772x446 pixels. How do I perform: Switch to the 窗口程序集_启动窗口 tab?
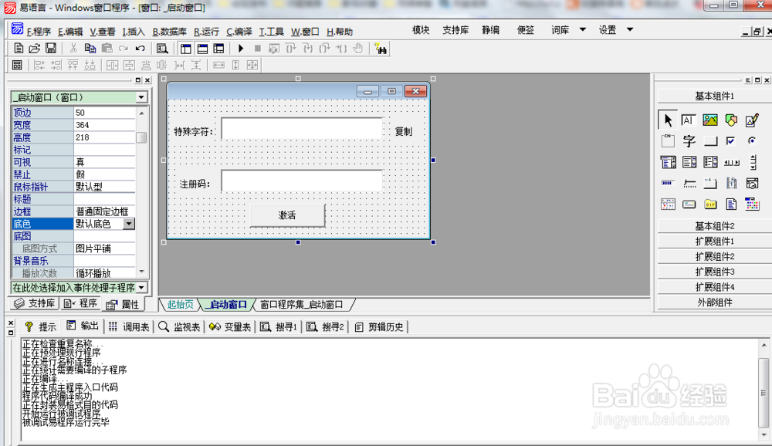pyautogui.click(x=301, y=305)
